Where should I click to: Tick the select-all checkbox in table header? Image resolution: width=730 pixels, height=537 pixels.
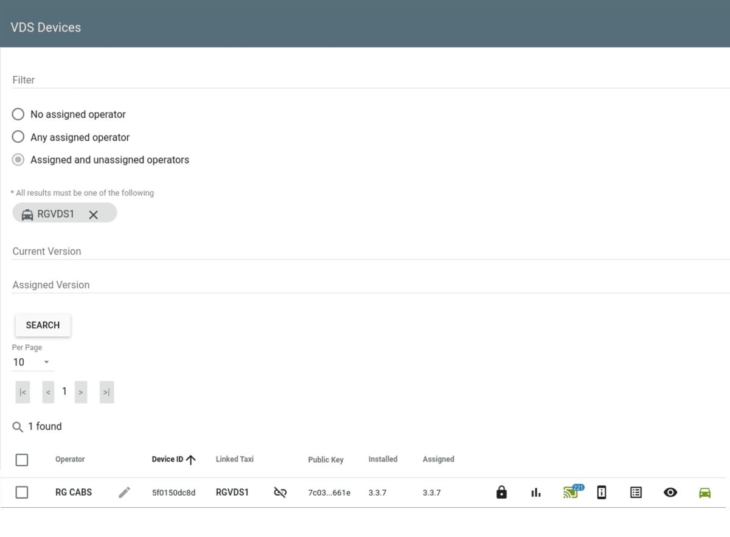coord(22,460)
